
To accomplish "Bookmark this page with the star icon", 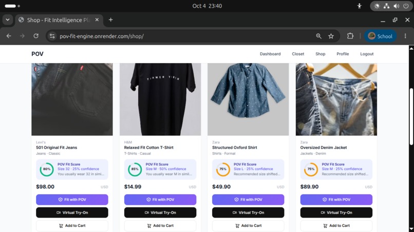I will [x=331, y=36].
